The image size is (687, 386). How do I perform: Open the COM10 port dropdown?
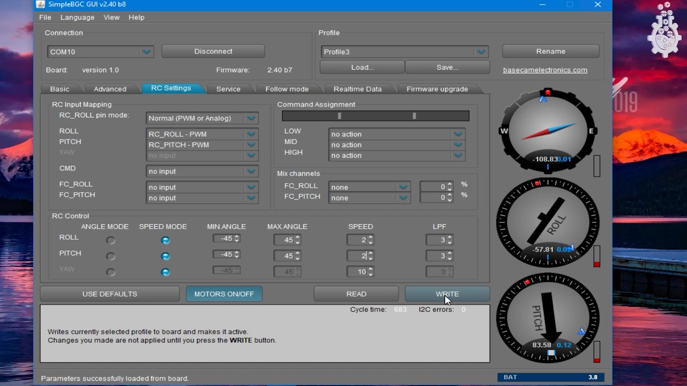point(146,52)
